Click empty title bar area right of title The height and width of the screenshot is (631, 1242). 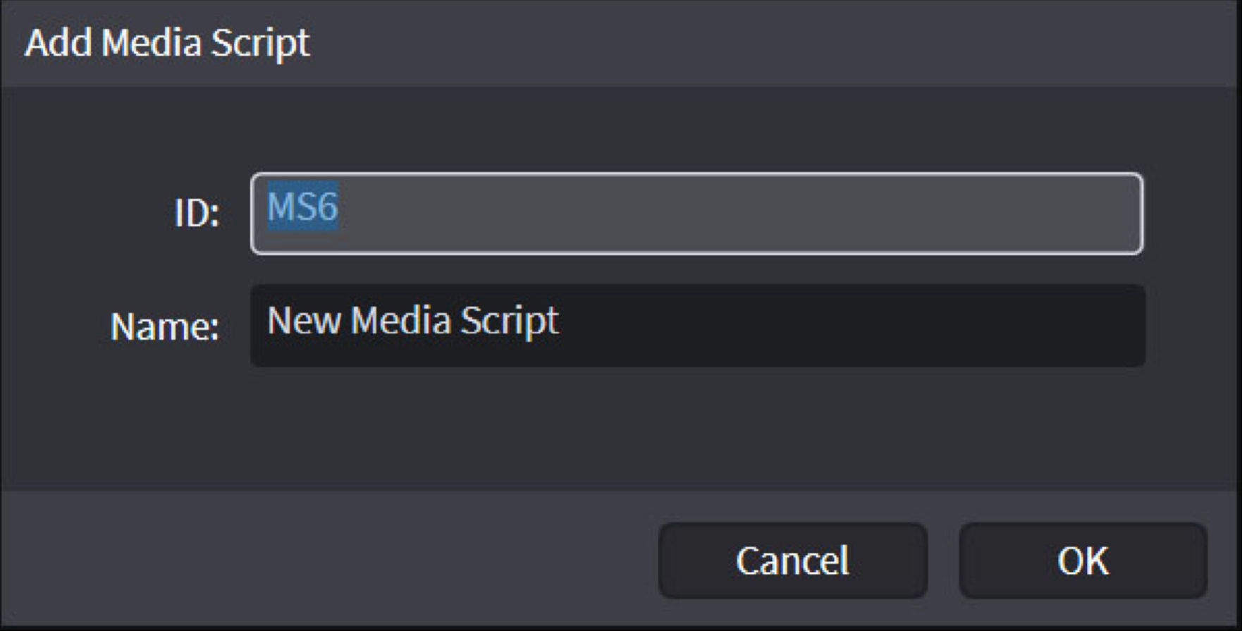[x=775, y=42]
